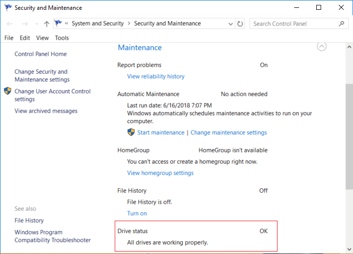The image size is (353, 254).
Task: Open File History under See also
Action: [29, 221]
